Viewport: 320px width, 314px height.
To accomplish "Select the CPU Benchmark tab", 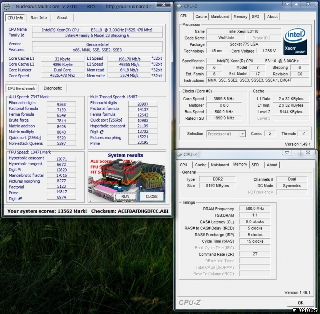I will tap(21, 89).
